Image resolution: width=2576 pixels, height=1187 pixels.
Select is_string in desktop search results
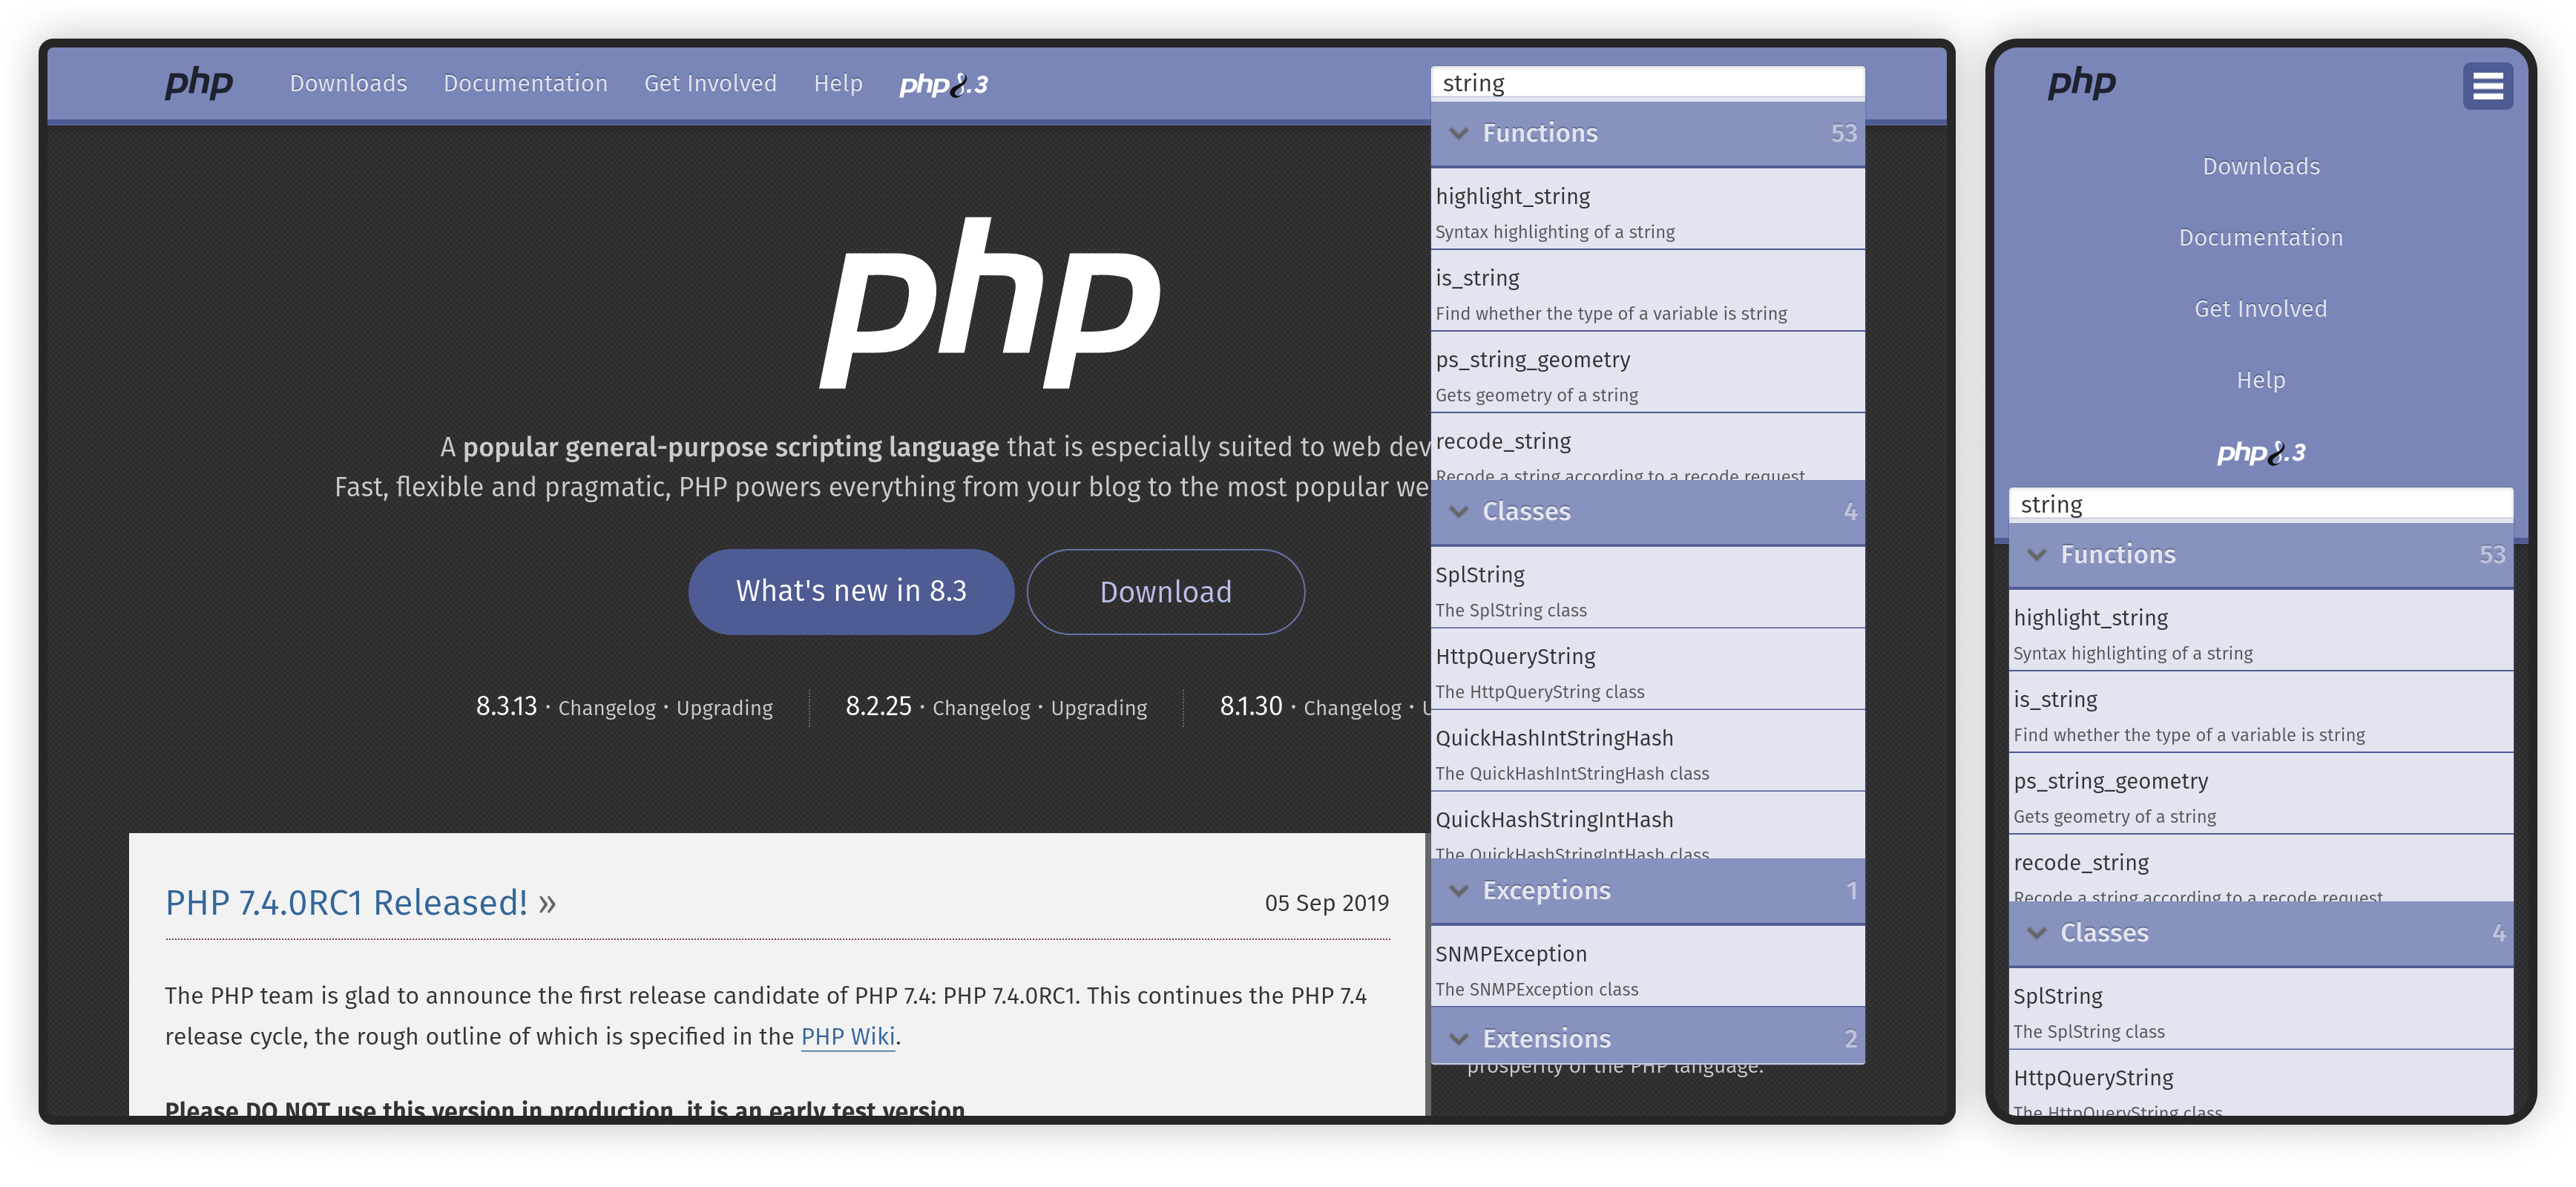(1647, 291)
